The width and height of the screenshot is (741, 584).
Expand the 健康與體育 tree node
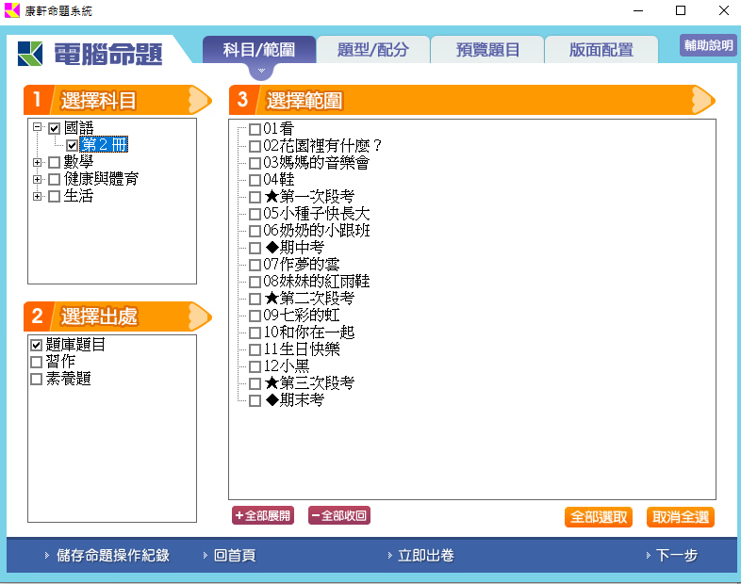pyautogui.click(x=37, y=179)
